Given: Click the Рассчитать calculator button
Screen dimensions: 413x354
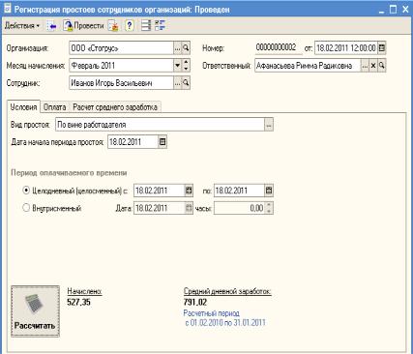Looking at the screenshot, I should coord(36,311).
